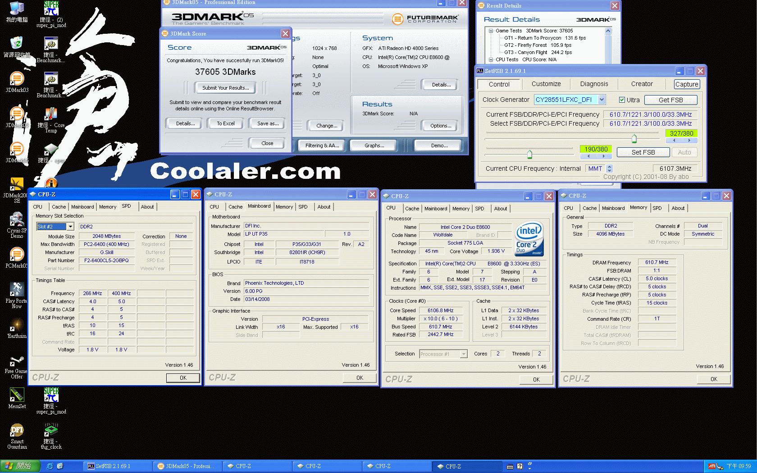Open the Core Temp shortcut icon
This screenshot has width=757, height=473.
coord(51,120)
